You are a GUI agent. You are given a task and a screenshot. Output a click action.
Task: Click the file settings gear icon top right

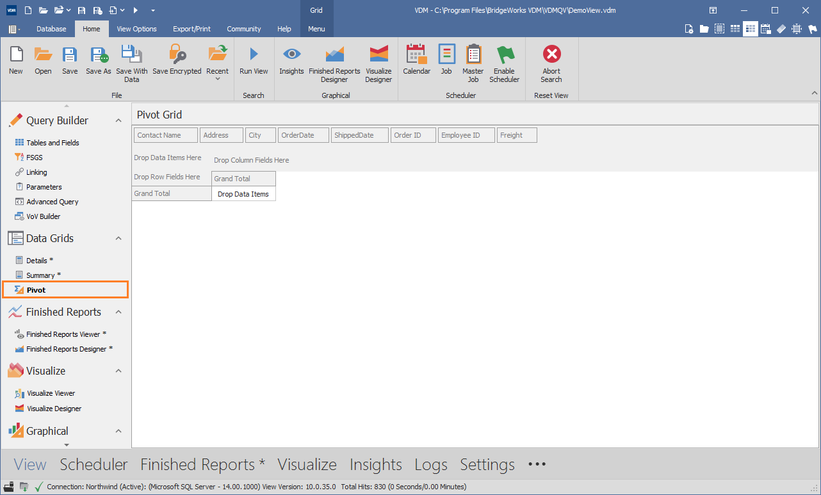(689, 29)
